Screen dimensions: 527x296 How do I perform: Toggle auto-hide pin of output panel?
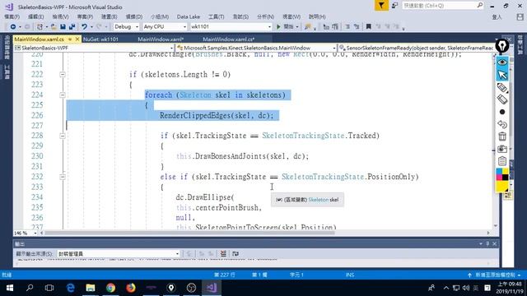coord(487,244)
